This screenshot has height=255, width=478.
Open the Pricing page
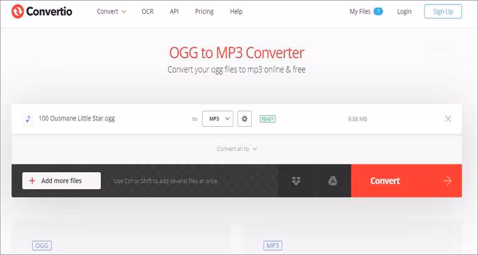[x=204, y=11]
